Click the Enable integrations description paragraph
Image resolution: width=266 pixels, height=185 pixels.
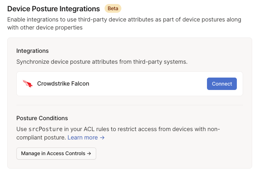tap(124, 23)
